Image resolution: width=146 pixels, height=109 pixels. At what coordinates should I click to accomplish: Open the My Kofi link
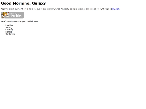pos(116,9)
